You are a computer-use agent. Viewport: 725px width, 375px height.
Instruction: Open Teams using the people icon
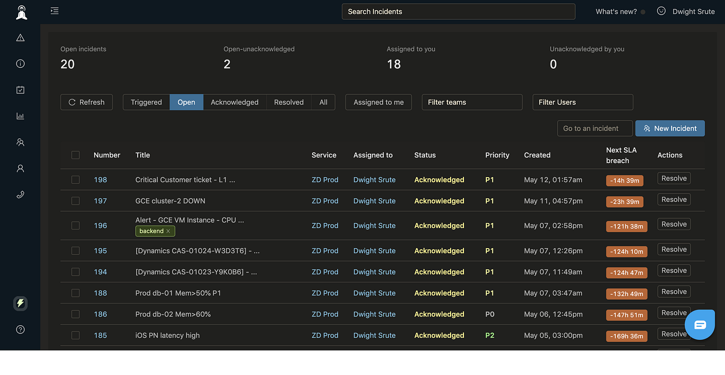[20, 142]
